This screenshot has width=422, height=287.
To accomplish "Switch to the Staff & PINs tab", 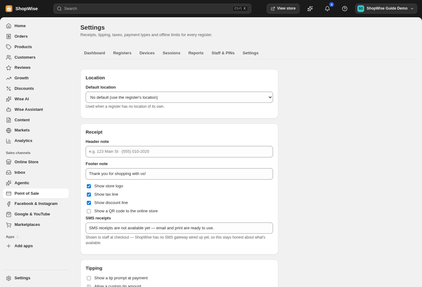I will coord(223,53).
